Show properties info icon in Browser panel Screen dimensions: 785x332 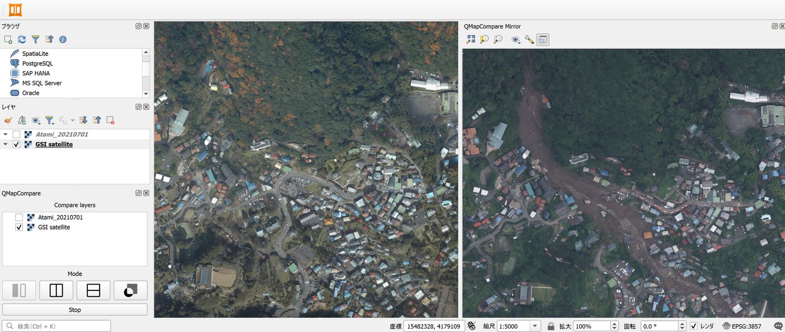click(x=63, y=39)
